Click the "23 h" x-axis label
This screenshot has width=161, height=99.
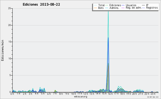(x=153, y=94)
